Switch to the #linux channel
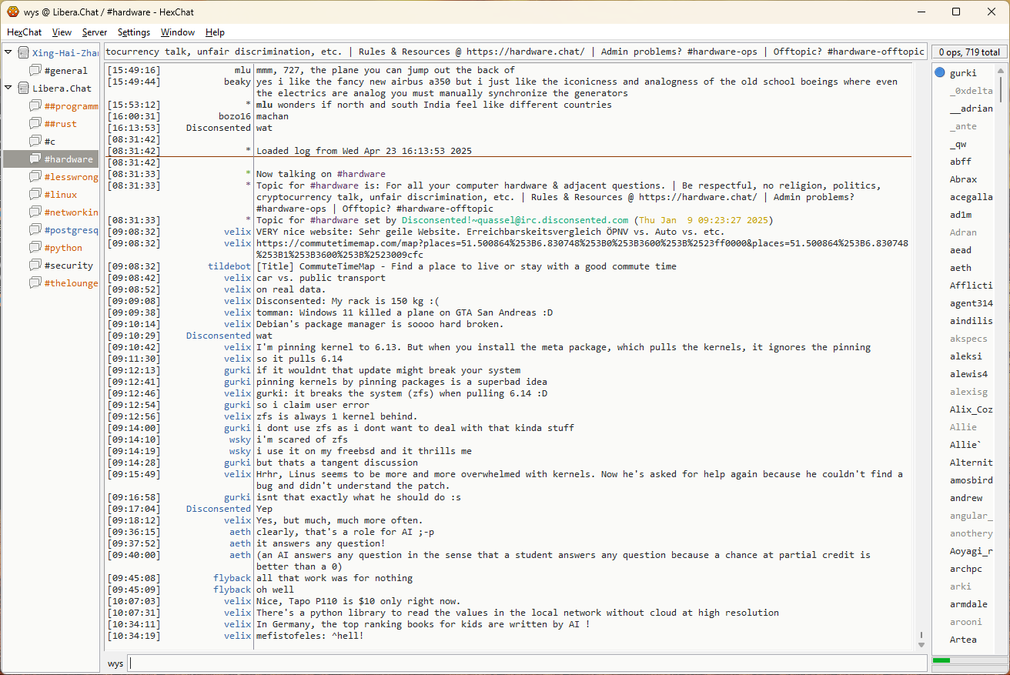Viewport: 1010px width, 675px height. click(x=61, y=195)
